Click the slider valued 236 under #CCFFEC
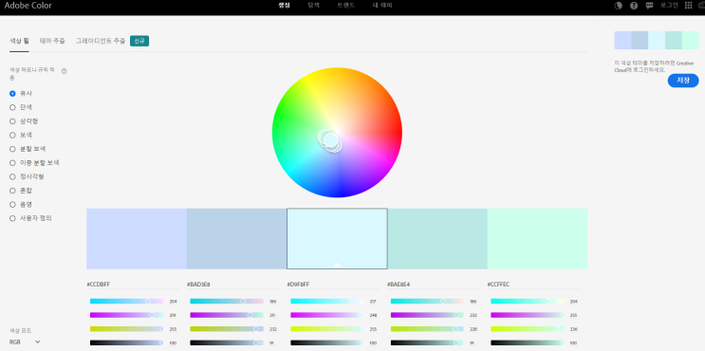 [x=528, y=329]
